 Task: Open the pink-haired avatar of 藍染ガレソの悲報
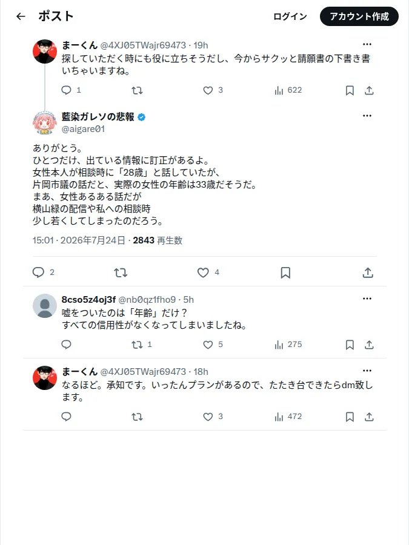coord(44,123)
